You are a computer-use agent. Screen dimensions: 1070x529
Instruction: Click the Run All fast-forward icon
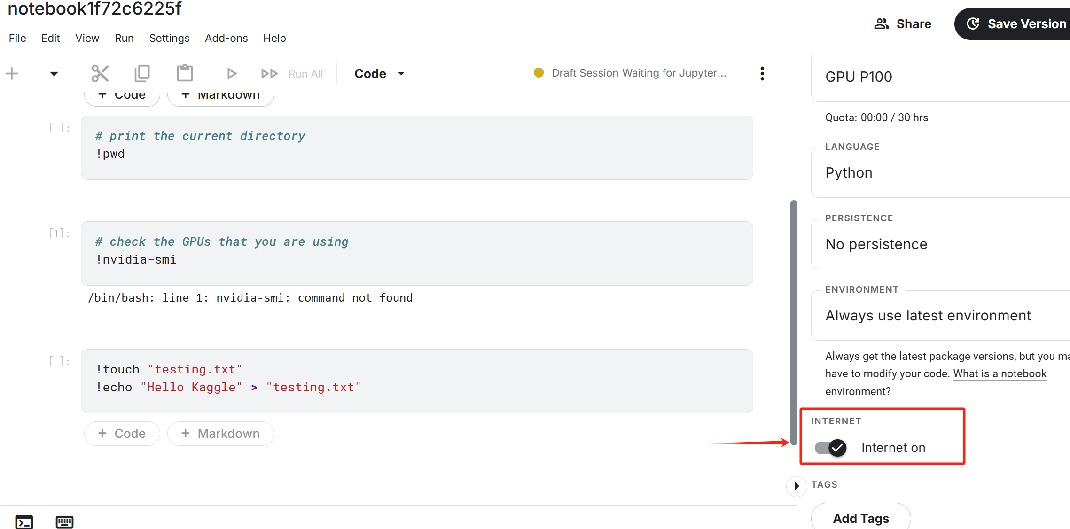pos(269,73)
